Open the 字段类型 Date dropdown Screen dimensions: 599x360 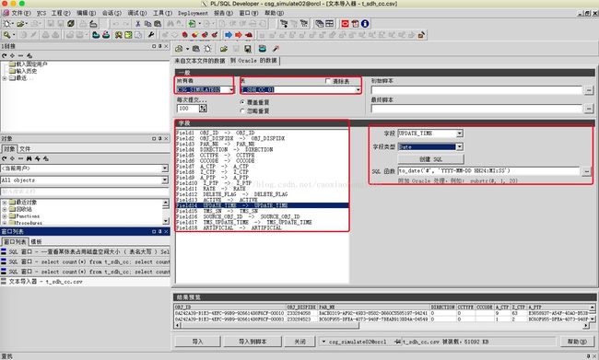tap(460, 147)
